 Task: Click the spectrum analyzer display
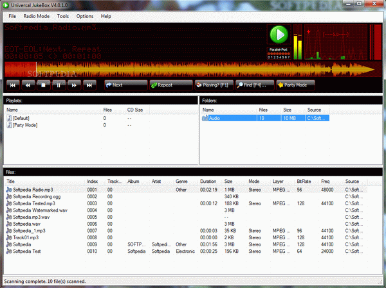336,42
